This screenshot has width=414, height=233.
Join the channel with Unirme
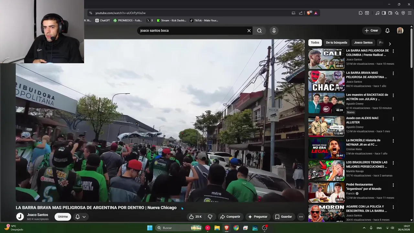click(x=63, y=217)
